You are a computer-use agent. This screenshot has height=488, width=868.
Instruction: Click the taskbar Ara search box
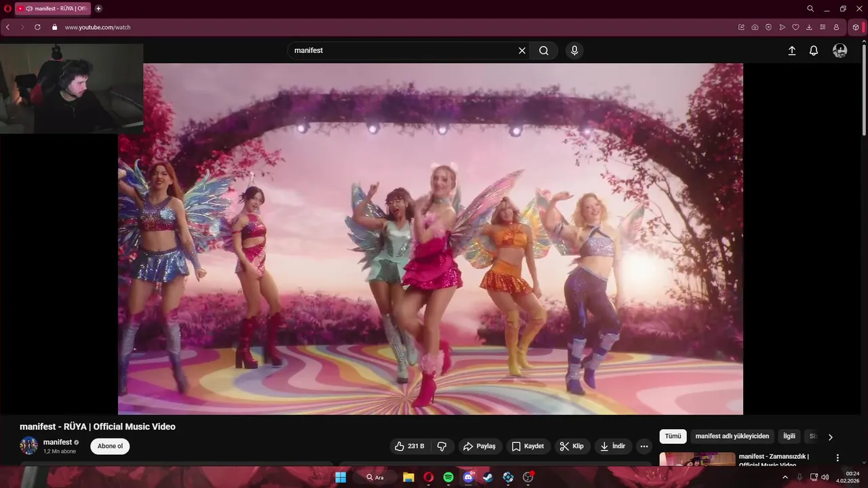[375, 477]
